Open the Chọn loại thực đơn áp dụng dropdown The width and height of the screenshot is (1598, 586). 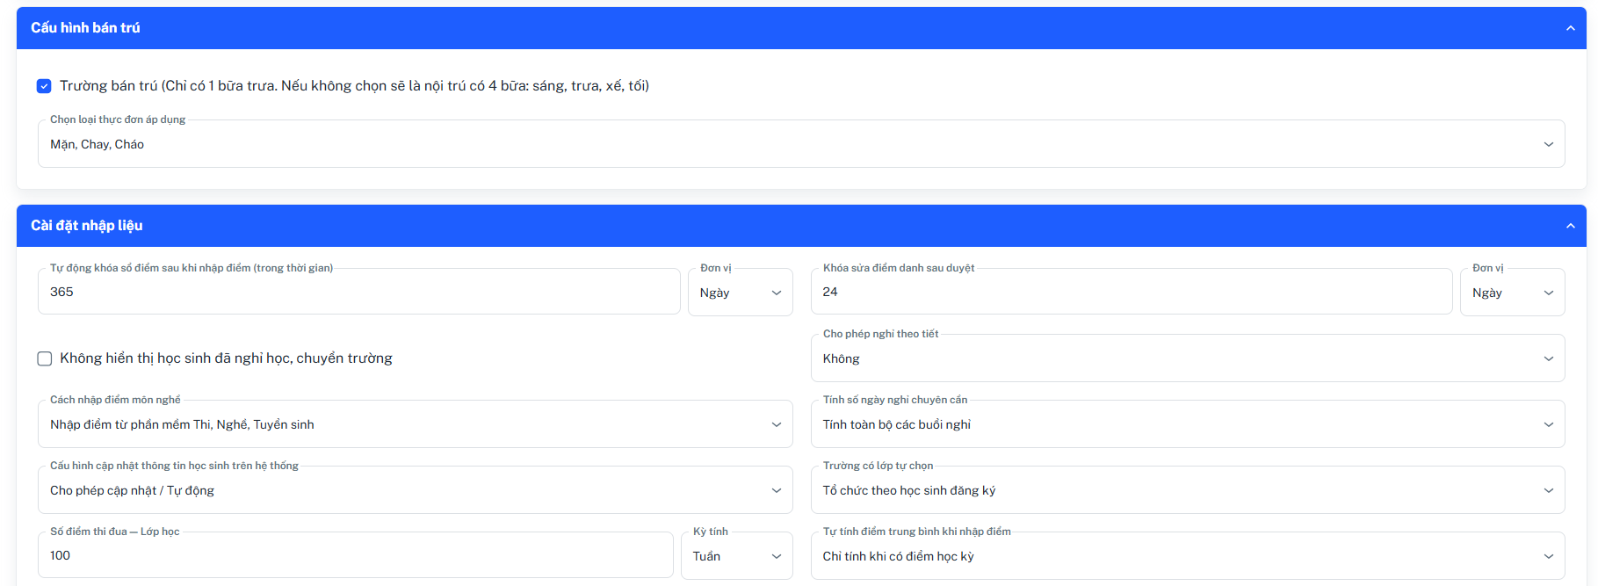pyautogui.click(x=801, y=144)
